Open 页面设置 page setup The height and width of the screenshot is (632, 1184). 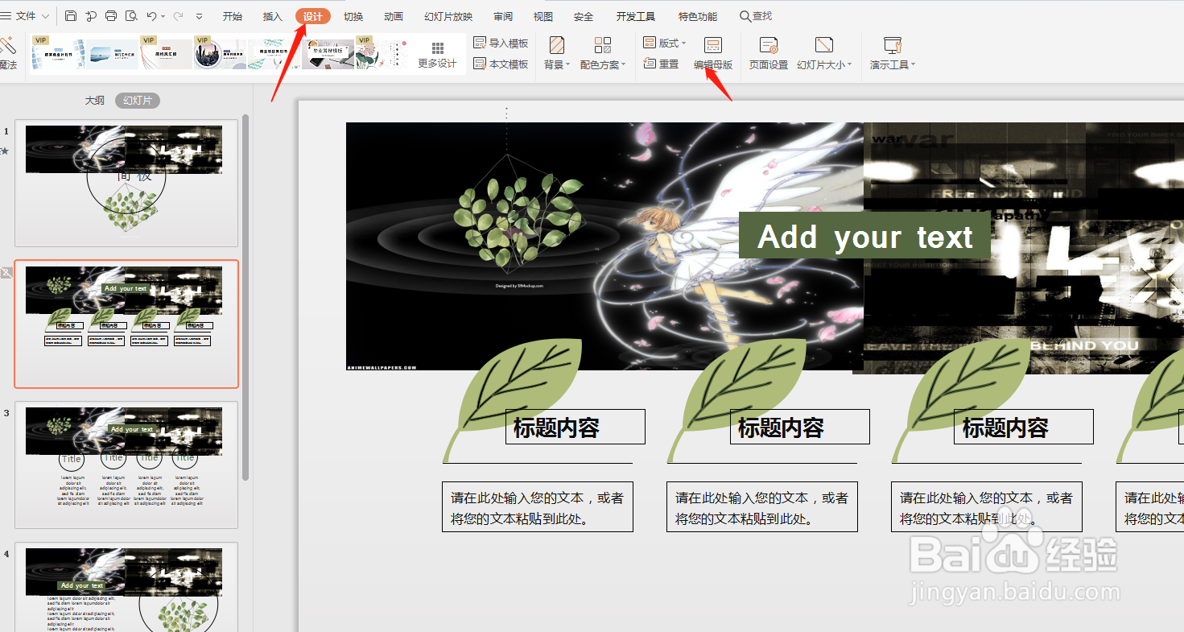pos(769,54)
